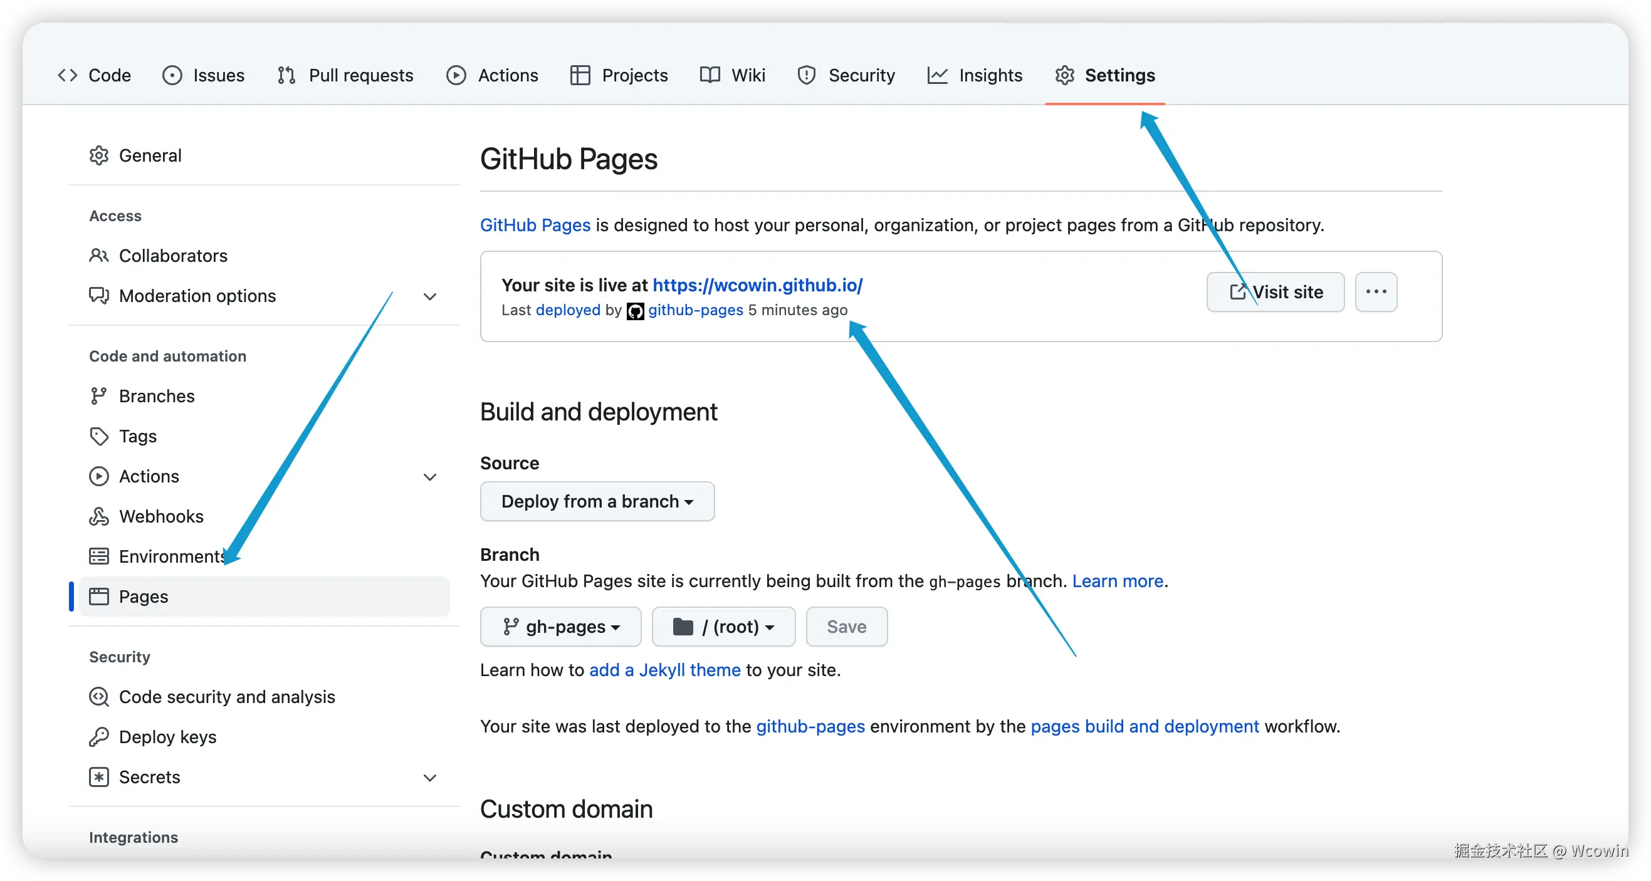Open the gh-pages branch selector
This screenshot has width=1651, height=881.
(x=561, y=627)
